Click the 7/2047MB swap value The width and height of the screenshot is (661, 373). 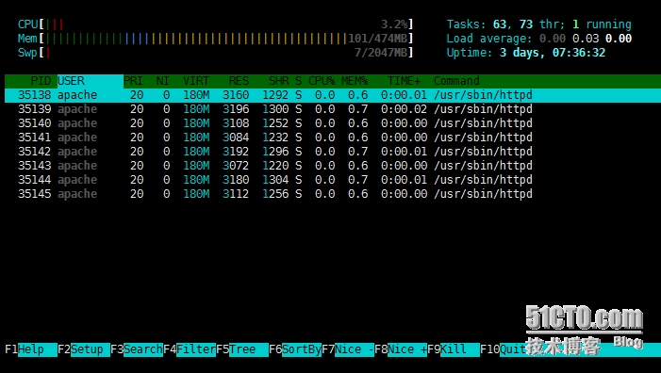coord(381,53)
